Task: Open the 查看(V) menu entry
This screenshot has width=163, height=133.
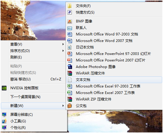Action: 33,44
